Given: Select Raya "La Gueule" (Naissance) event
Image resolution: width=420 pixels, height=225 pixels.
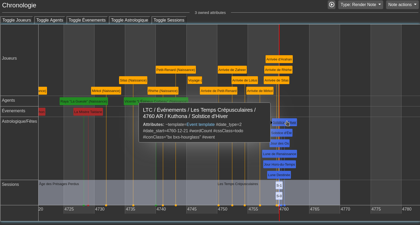Looking at the screenshot, I should [x=84, y=101].
